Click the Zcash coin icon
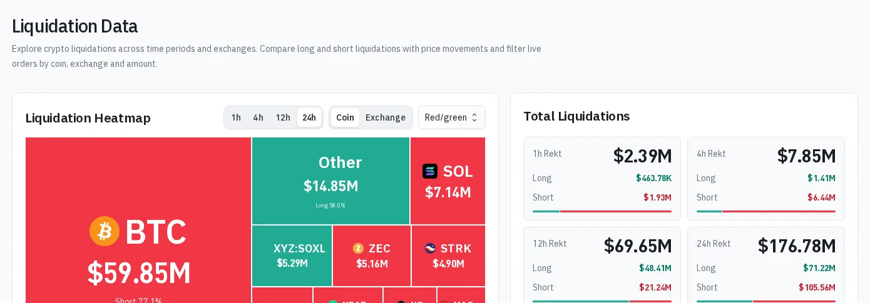The height and width of the screenshot is (303, 870). coord(358,248)
